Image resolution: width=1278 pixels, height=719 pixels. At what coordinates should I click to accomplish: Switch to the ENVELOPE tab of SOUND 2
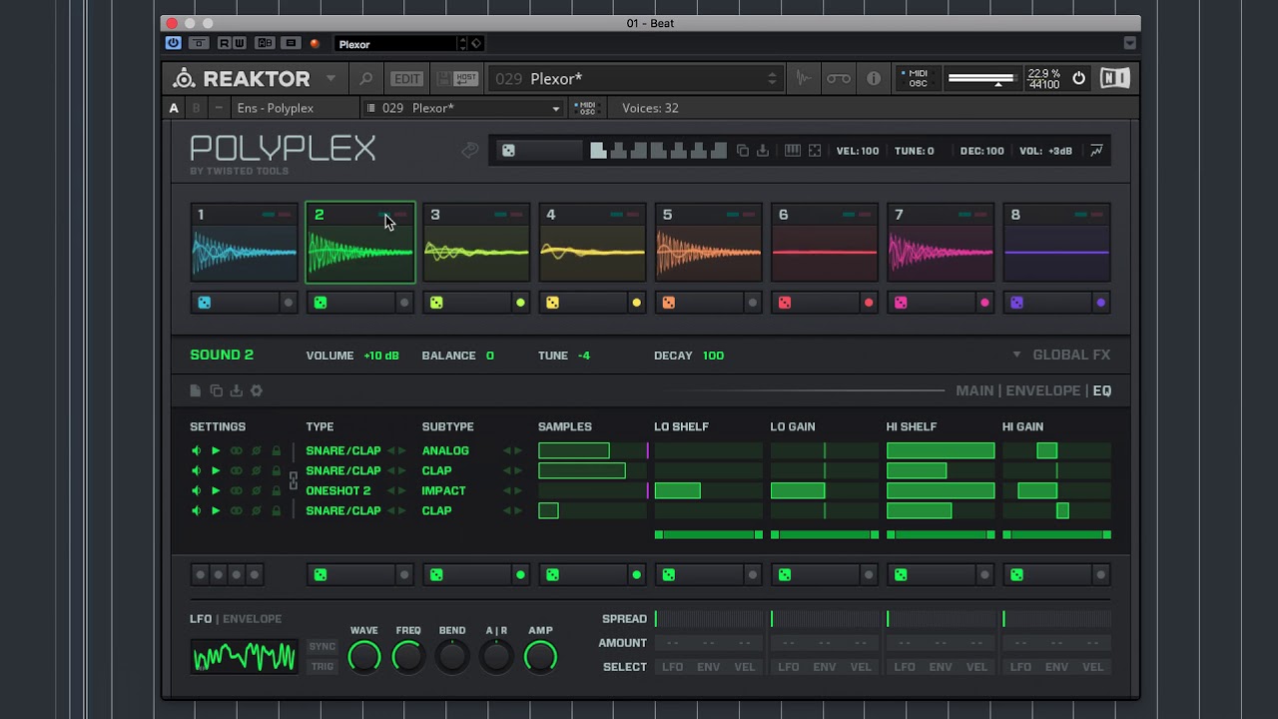[x=1043, y=390]
